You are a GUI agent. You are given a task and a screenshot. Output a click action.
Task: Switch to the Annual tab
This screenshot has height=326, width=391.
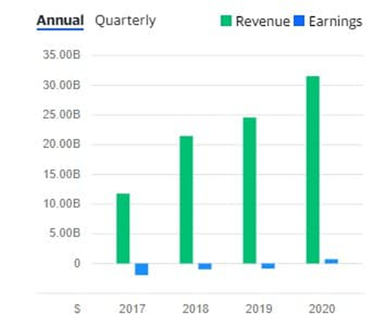tap(60, 20)
